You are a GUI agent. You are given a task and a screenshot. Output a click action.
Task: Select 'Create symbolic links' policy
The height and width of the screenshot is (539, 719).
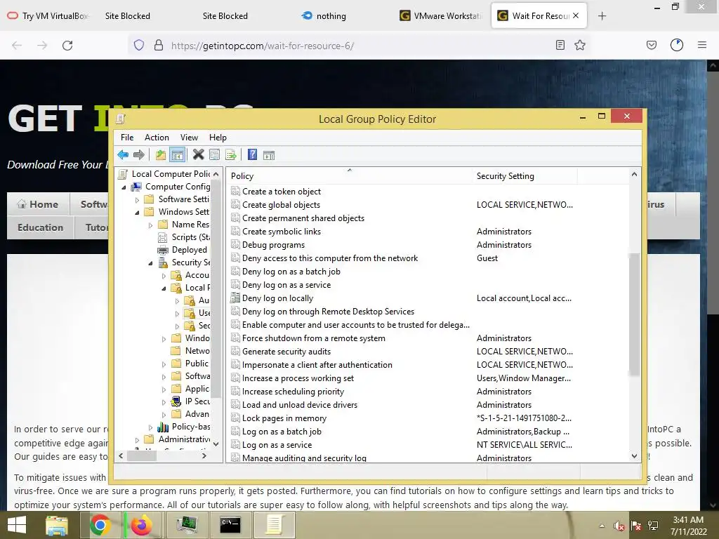click(282, 232)
